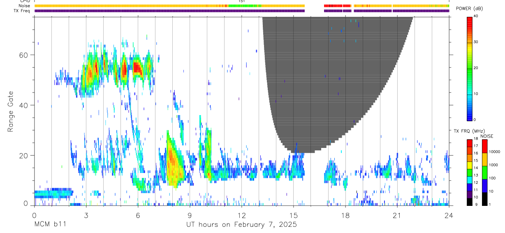Select the red 17-18 MHz TX frequency swatch
Viewport: 505px width, 233px height.
470,143
